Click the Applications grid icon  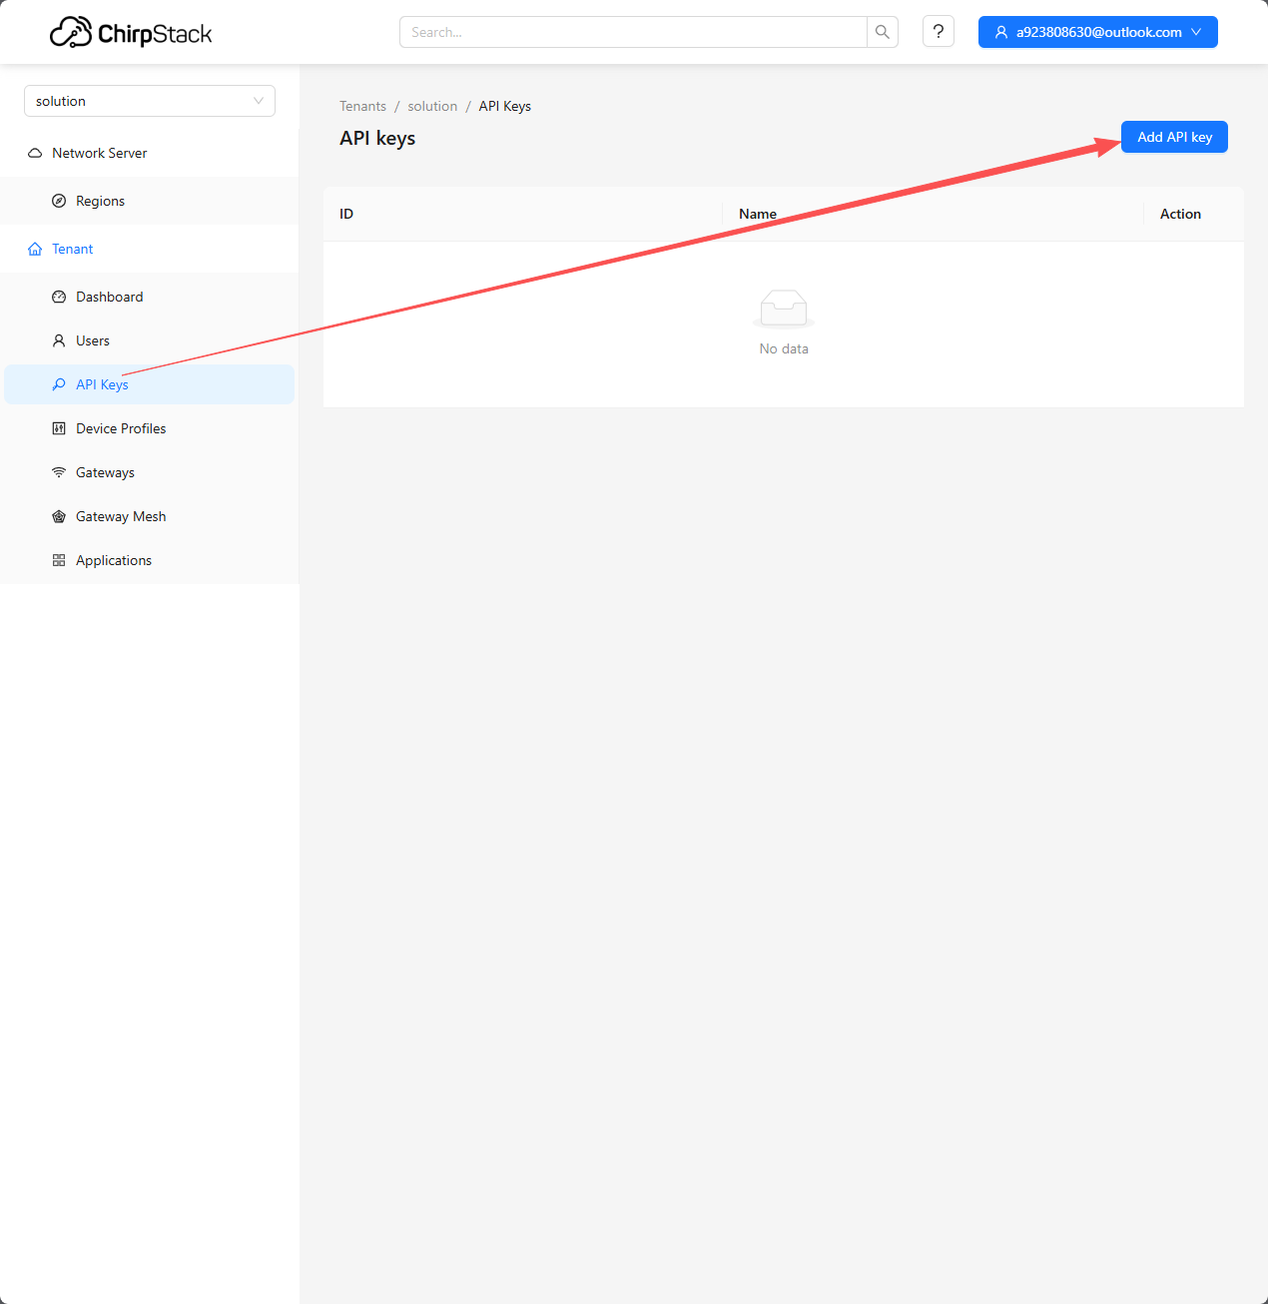(59, 560)
